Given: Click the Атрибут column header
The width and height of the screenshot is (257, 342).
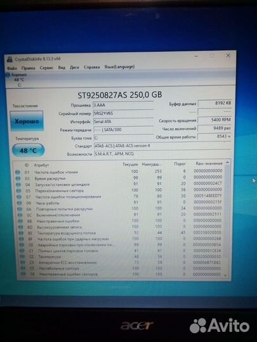Looking at the screenshot, I should tap(41, 165).
